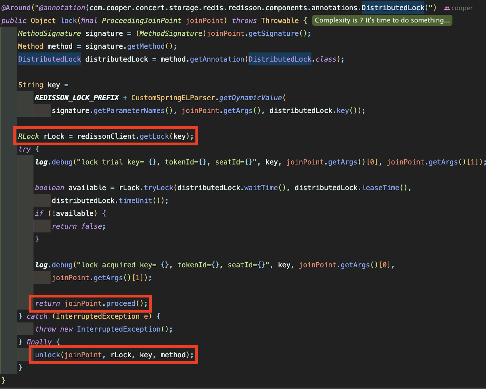Click the REDISSON_LOCK_PREFIX constant

point(77,98)
